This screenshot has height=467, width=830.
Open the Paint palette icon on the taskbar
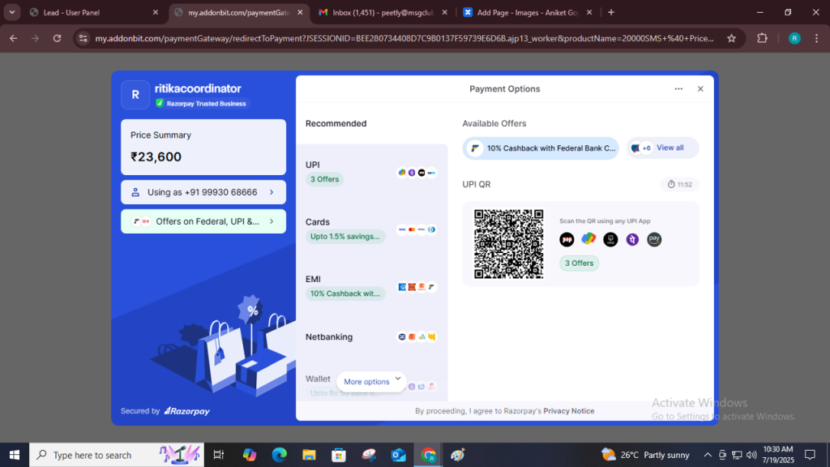coord(458,455)
